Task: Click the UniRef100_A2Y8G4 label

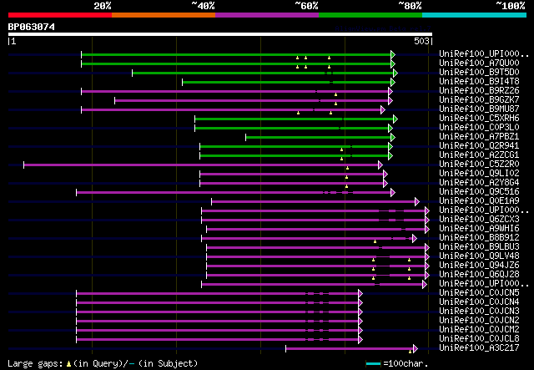Action: point(479,182)
